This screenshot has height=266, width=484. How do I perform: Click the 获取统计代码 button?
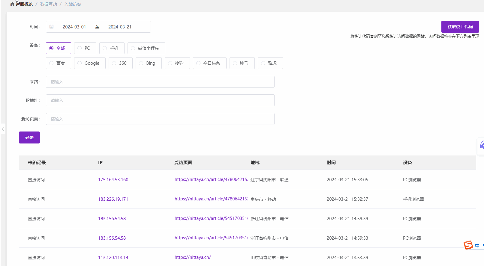(x=460, y=27)
